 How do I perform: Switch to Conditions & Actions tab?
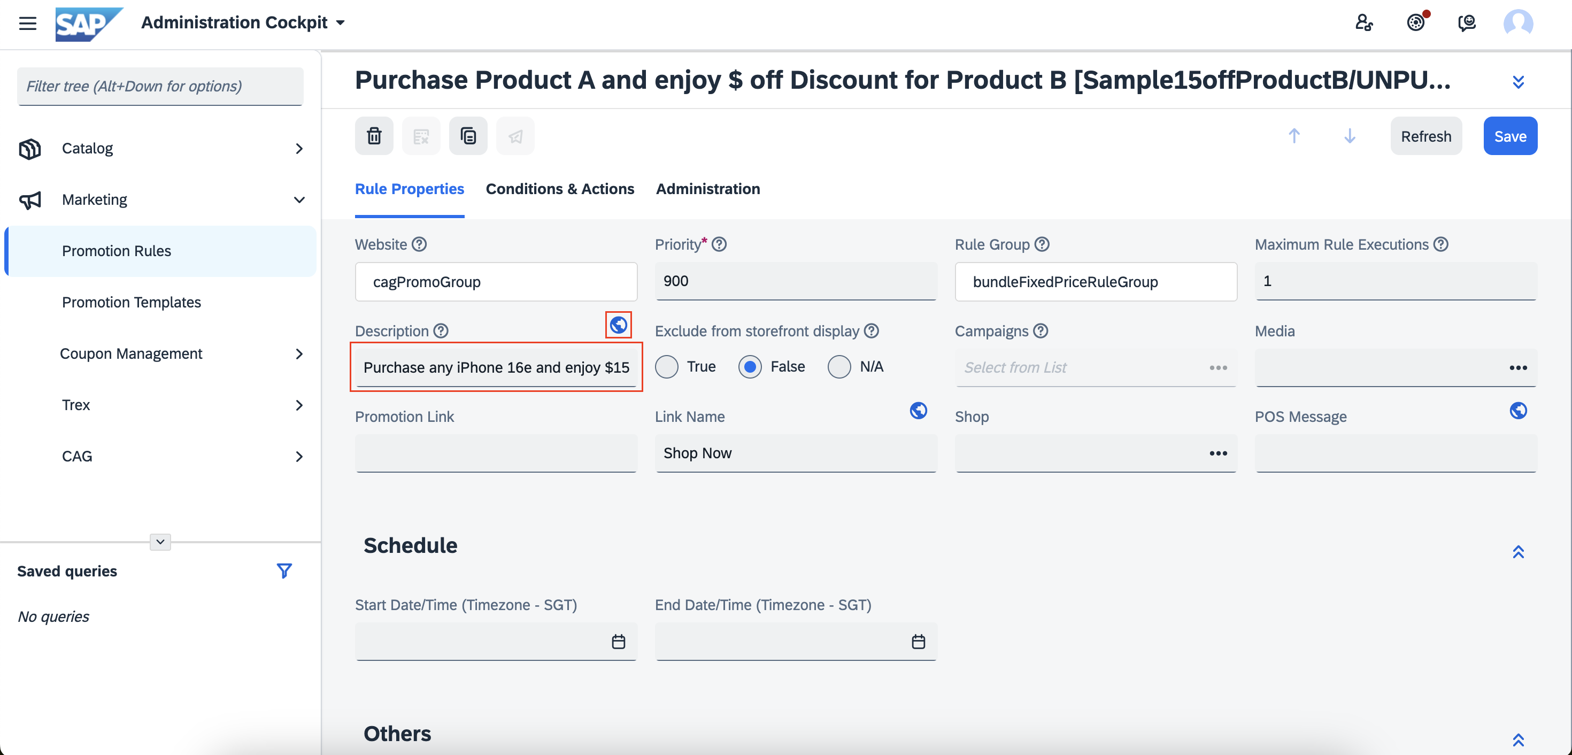coord(560,189)
